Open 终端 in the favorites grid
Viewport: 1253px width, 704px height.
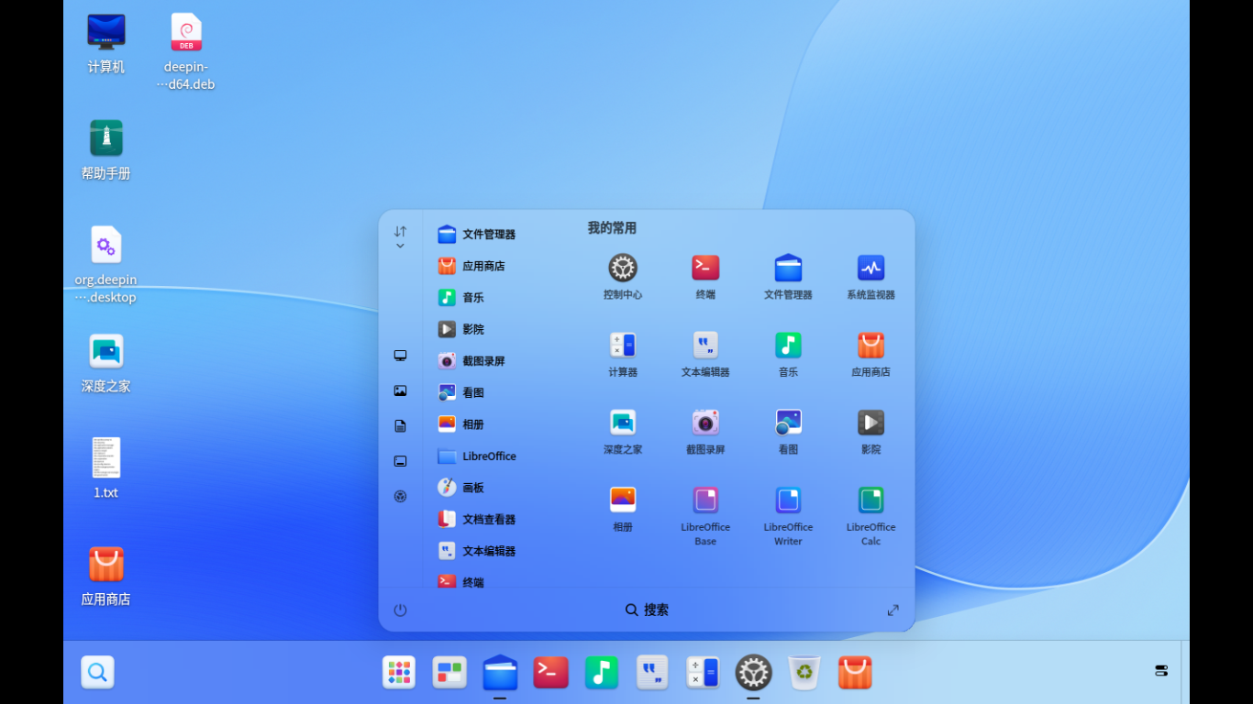coord(705,268)
